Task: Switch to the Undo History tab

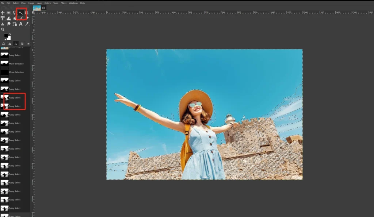Action: point(16,44)
